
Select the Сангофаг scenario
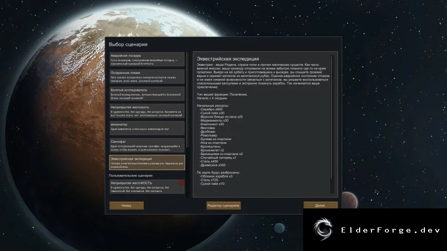(147, 145)
